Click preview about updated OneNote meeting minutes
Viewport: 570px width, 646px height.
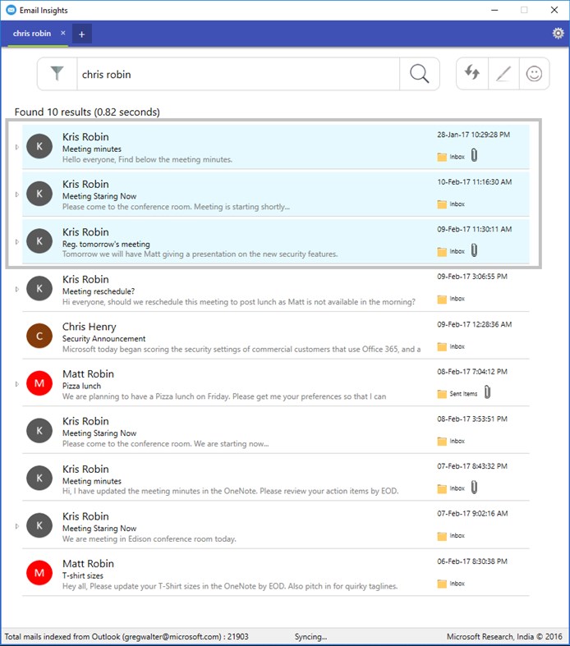click(x=231, y=491)
